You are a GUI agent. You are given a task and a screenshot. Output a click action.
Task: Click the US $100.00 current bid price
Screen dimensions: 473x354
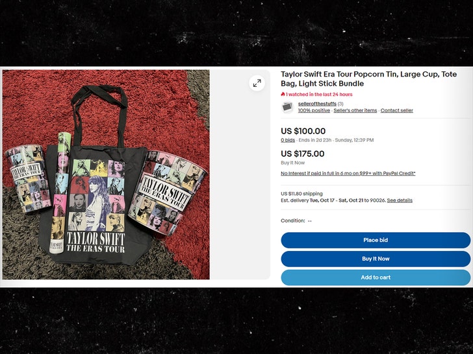[x=303, y=131]
